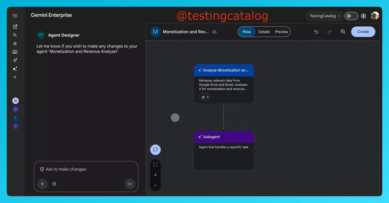
Task: Open the hamburger main menu
Action: pyautogui.click(x=15, y=16)
